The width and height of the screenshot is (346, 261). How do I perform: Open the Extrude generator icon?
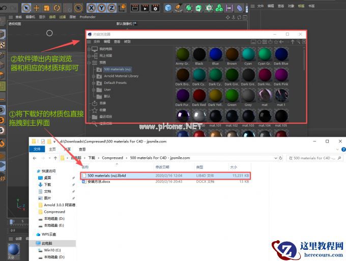coord(199,8)
